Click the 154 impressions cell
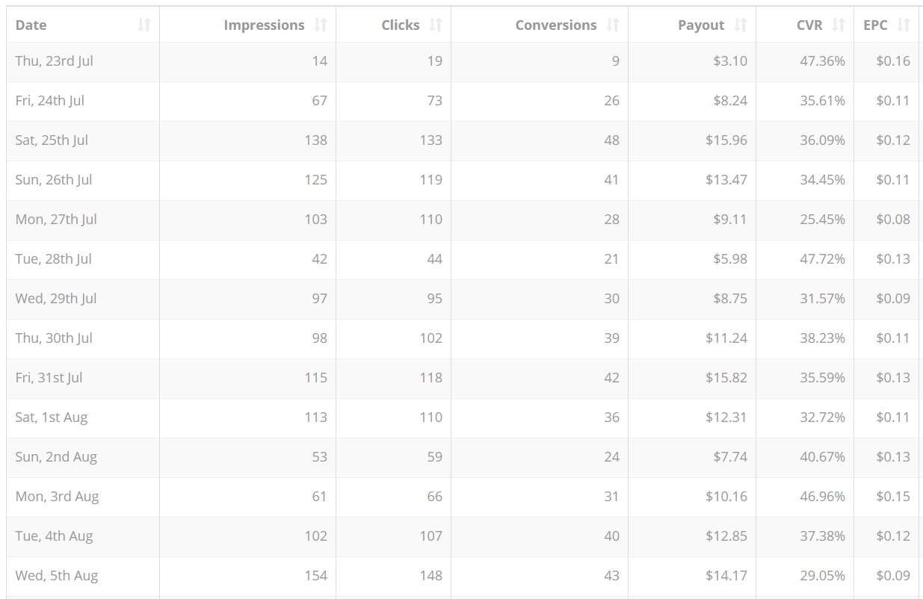923x599 pixels. point(315,576)
